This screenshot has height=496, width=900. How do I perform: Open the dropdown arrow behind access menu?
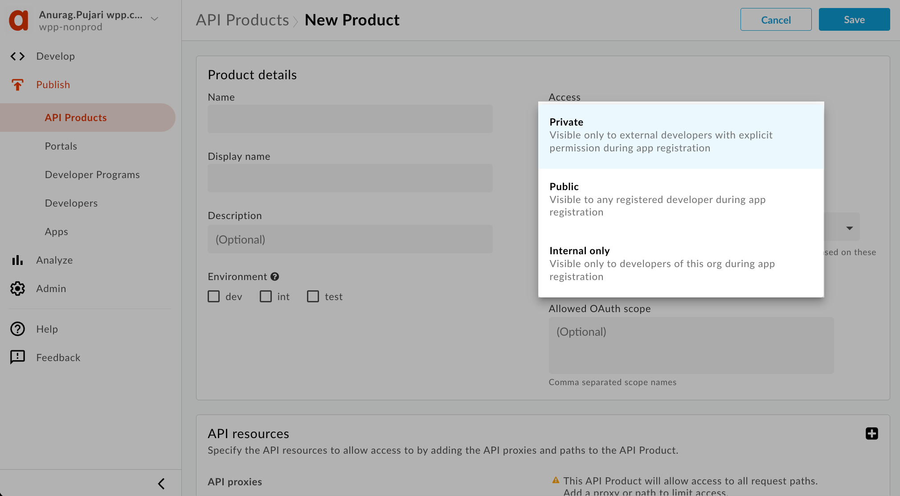click(x=849, y=228)
